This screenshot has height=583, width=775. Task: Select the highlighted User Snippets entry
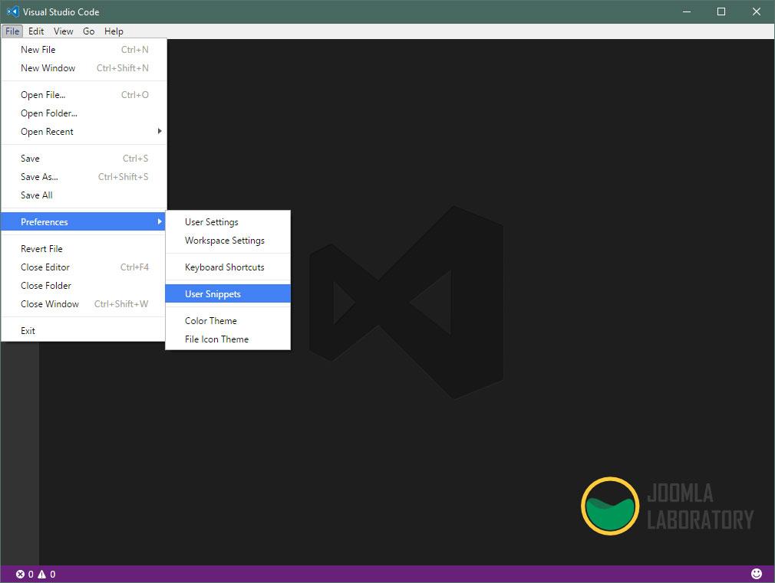point(228,293)
